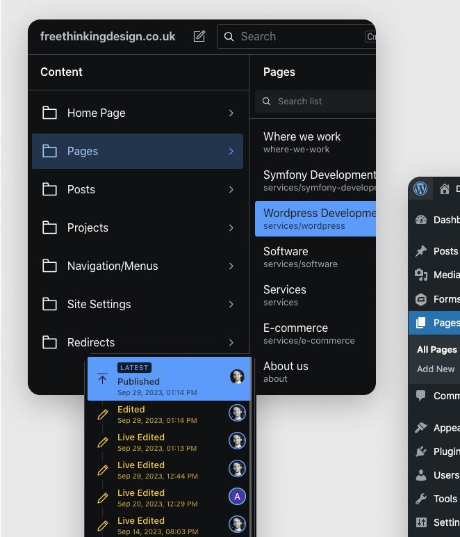The height and width of the screenshot is (537, 460).
Task: Expand the Posts row chevron
Action: (x=231, y=190)
